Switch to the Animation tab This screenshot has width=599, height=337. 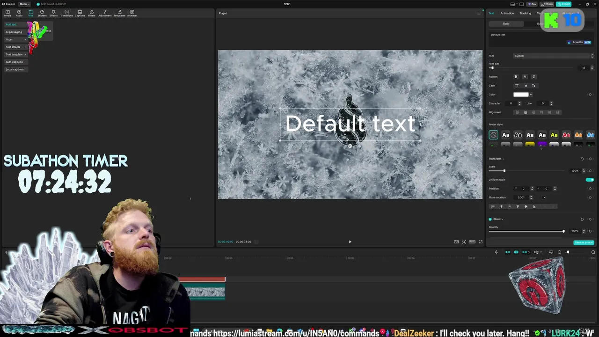[507, 13]
